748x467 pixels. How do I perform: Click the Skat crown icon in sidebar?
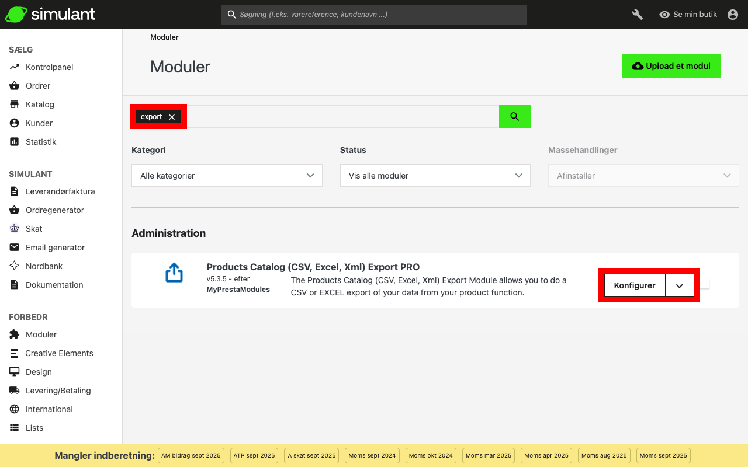click(x=15, y=229)
